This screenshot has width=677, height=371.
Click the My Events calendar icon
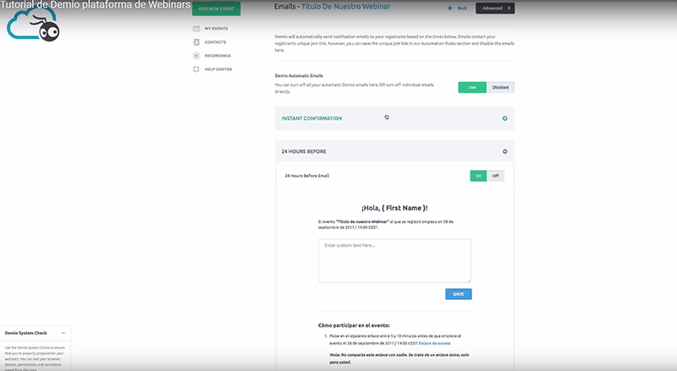coord(196,29)
